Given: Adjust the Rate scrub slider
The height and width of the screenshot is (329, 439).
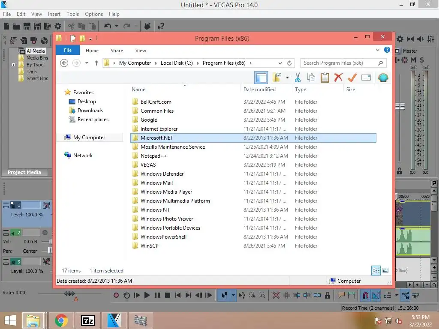Looking at the screenshot, I should [x=69, y=293].
